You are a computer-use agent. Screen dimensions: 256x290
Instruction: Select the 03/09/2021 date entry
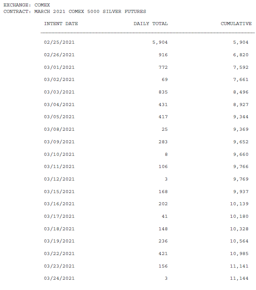59,142
